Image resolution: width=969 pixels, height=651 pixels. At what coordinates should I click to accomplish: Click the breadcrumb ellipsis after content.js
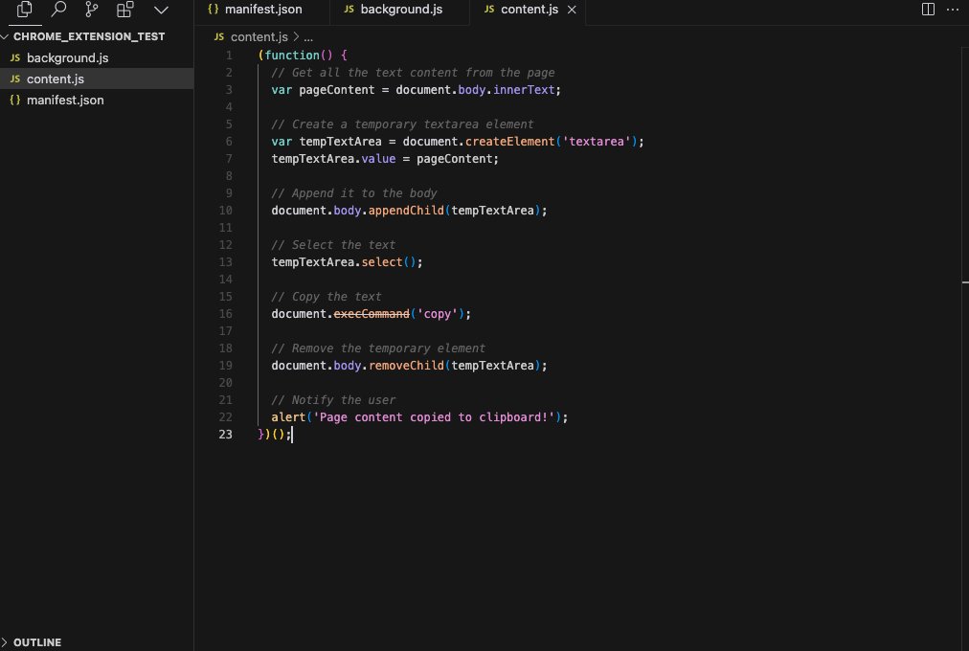(308, 37)
